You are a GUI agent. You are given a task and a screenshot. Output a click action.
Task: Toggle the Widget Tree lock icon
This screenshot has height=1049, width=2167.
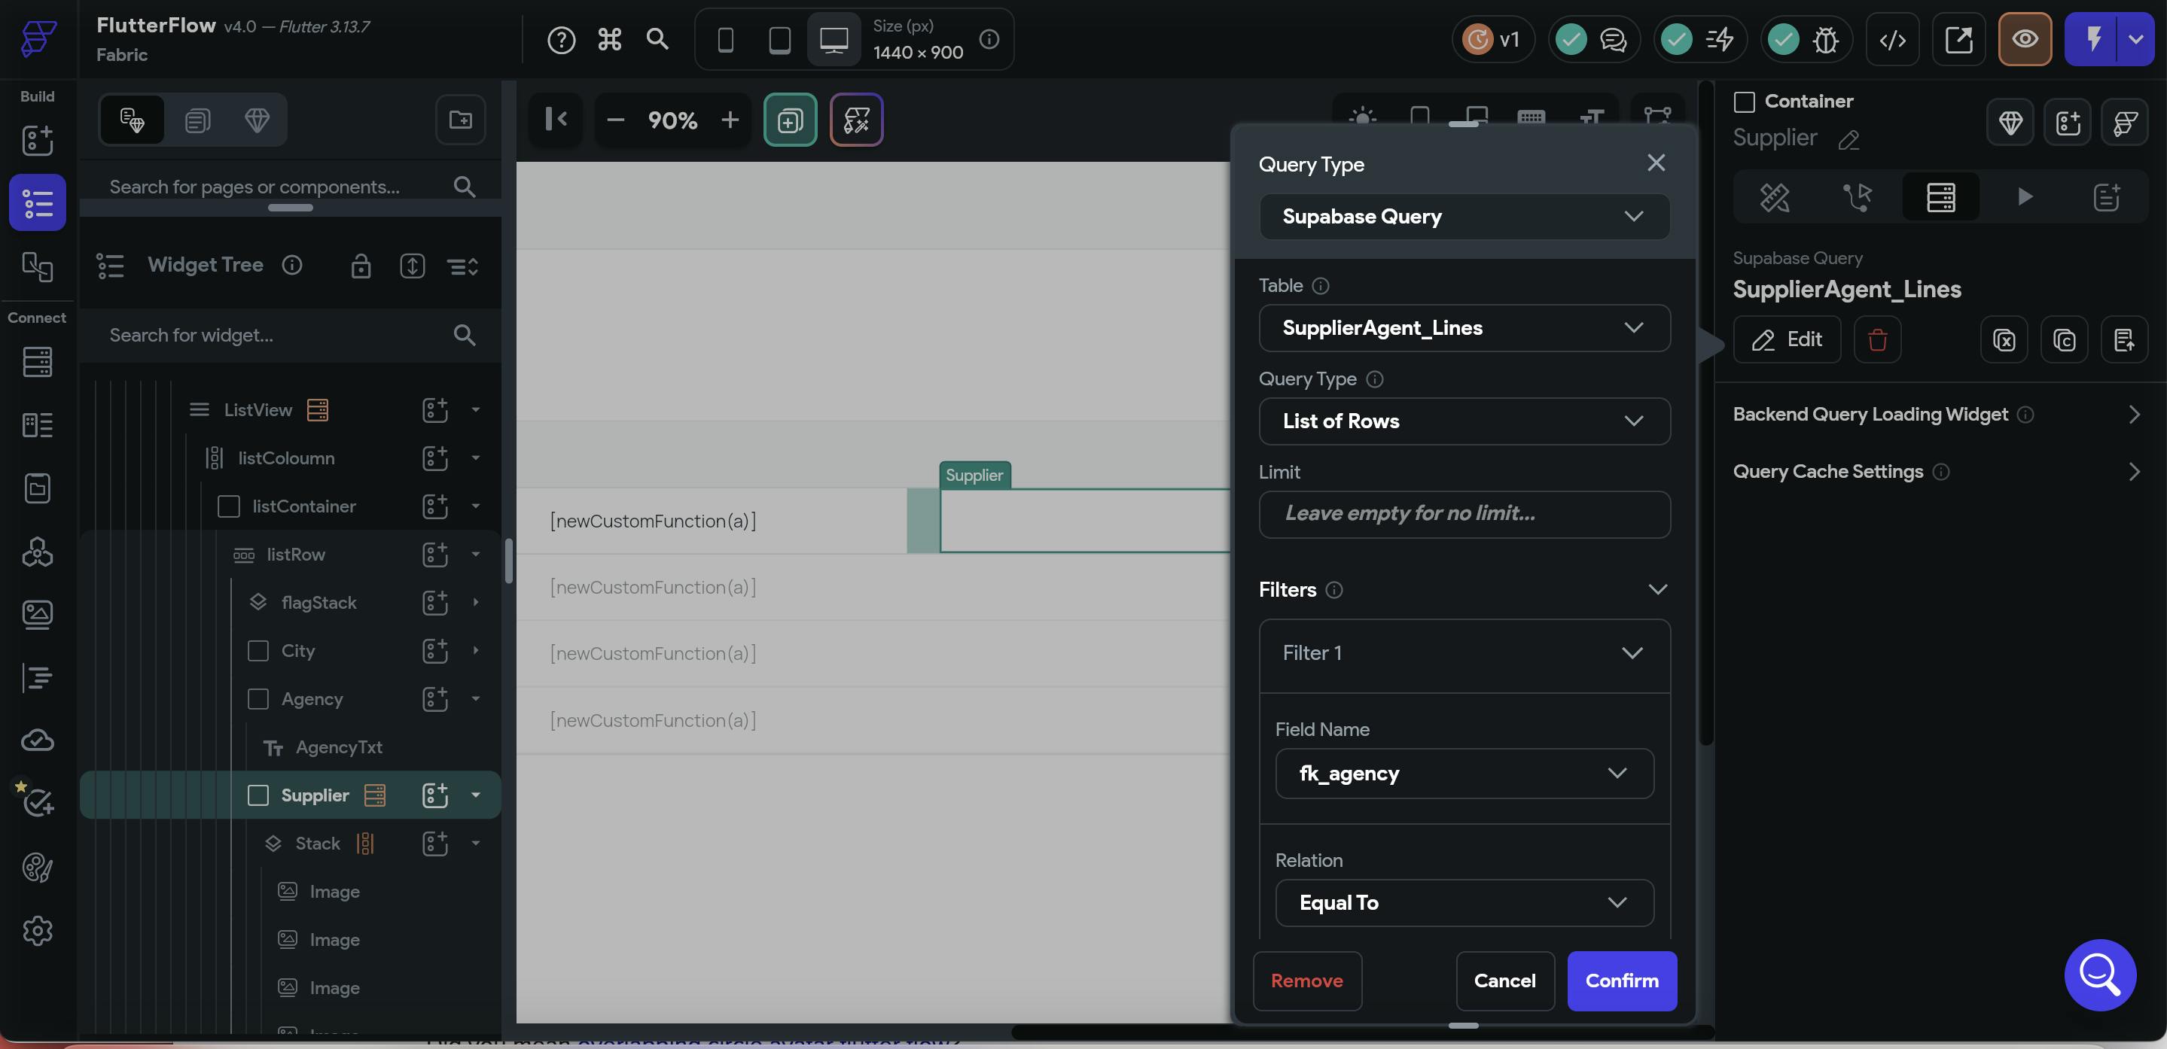[361, 266]
